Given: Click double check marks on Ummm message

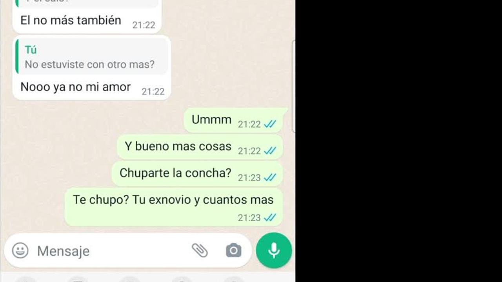Looking at the screenshot, I should coord(270,124).
